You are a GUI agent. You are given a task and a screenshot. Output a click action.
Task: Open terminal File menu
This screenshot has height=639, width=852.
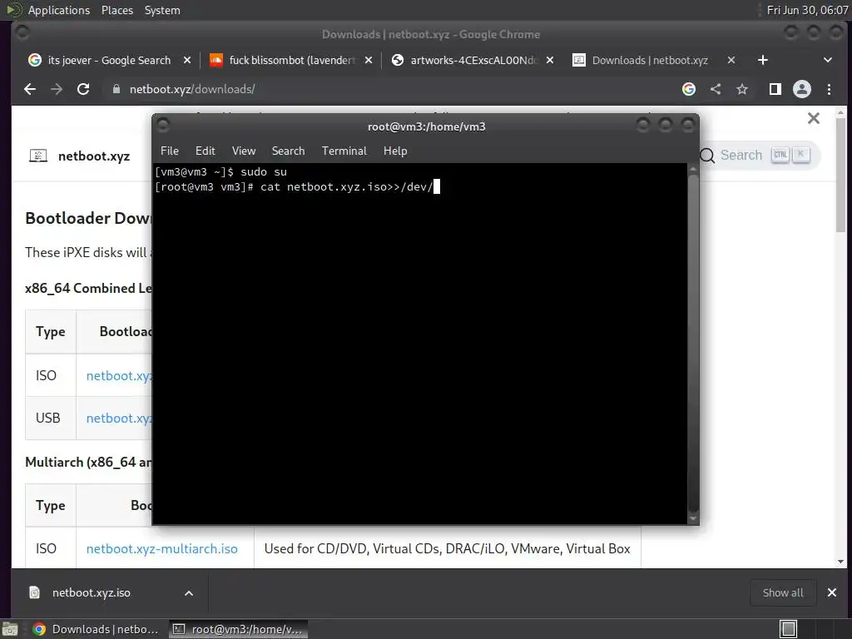coord(170,151)
